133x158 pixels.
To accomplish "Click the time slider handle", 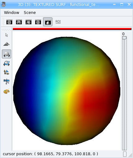I will [x=124, y=38].
